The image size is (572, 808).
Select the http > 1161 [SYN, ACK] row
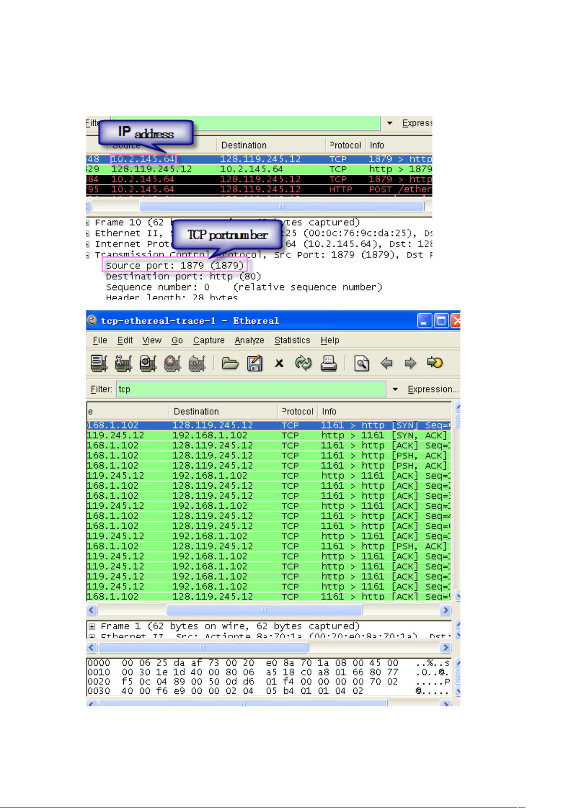coord(269,435)
